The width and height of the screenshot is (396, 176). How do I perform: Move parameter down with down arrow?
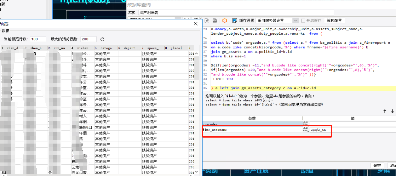point(393,111)
